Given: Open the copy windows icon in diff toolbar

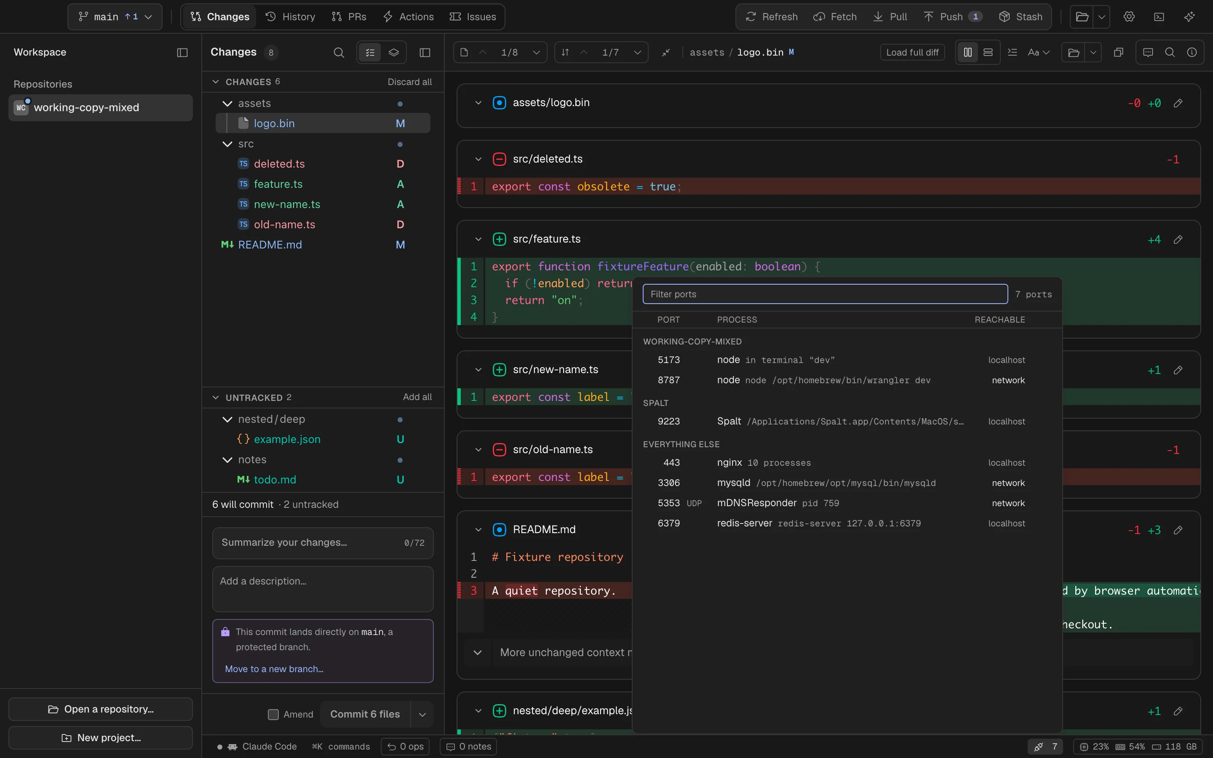Looking at the screenshot, I should (1118, 52).
